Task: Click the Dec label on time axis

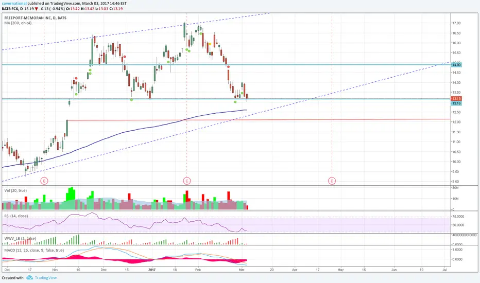Action: 104,270
